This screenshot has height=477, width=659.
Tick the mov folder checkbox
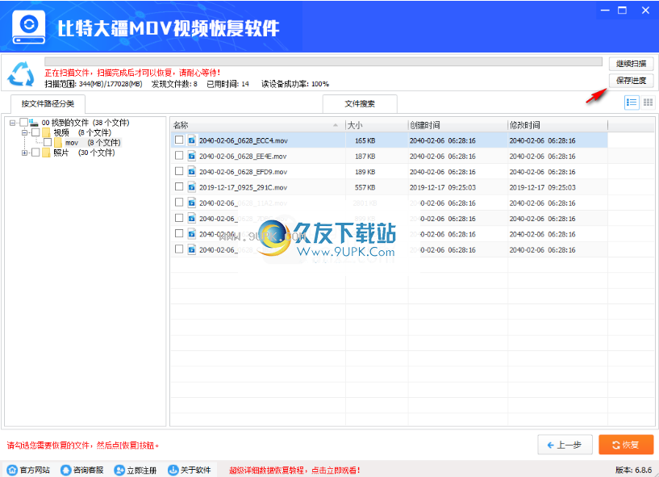click(x=48, y=143)
